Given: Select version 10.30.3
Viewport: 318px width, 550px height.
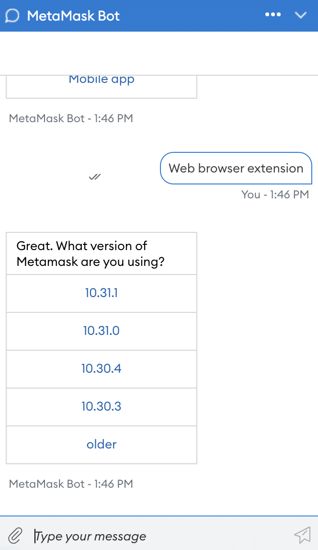Looking at the screenshot, I should pyautogui.click(x=102, y=407).
